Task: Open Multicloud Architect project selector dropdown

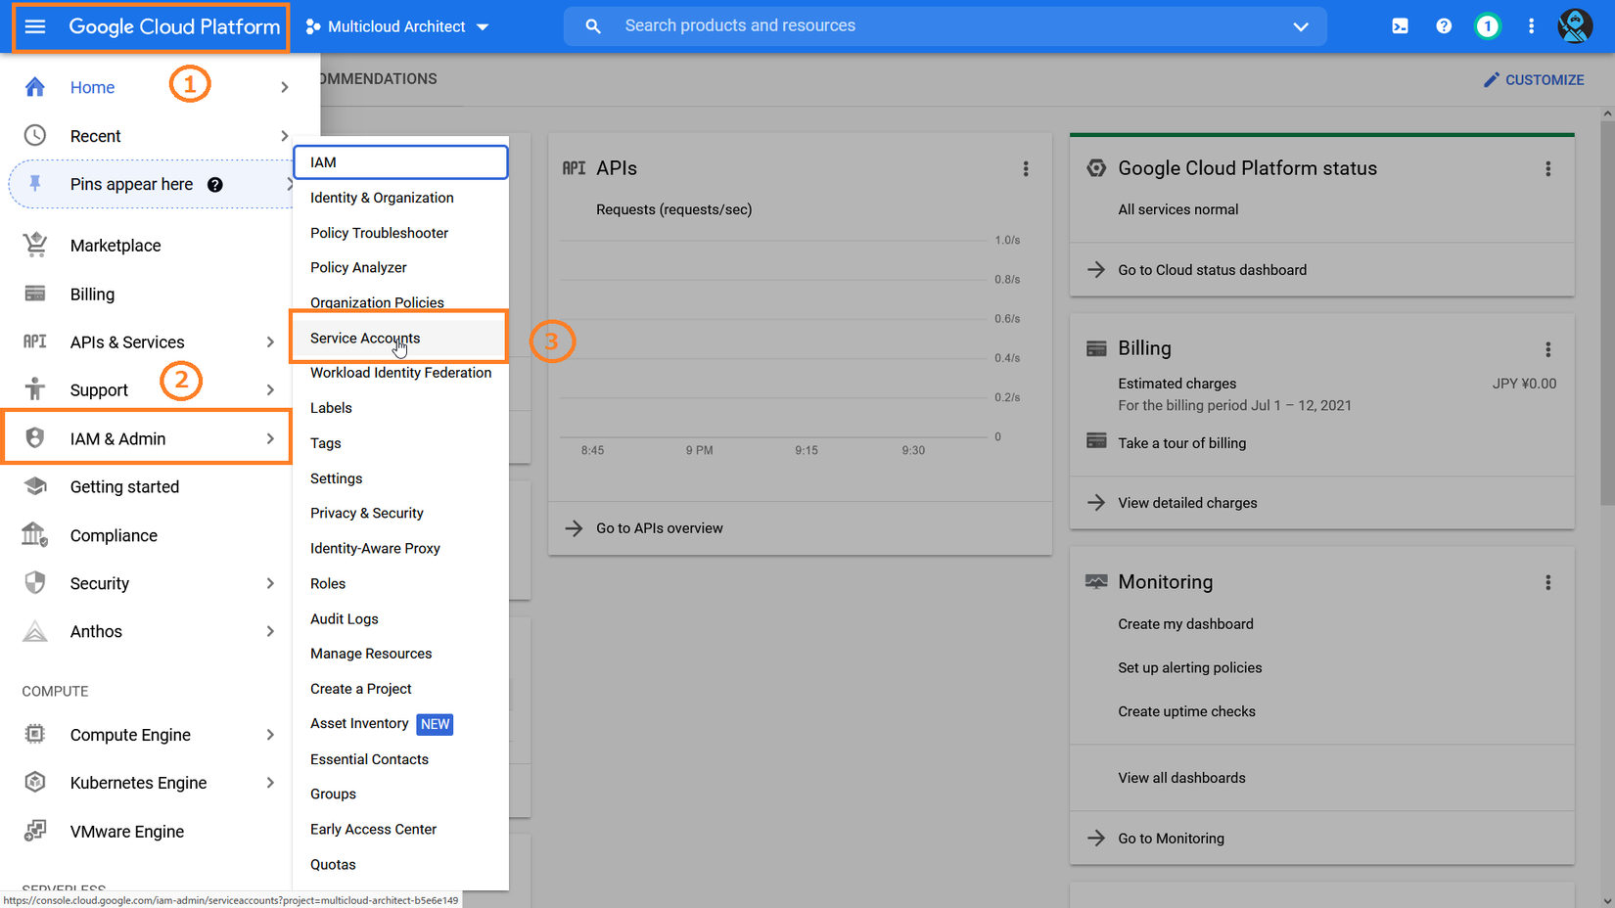Action: (x=397, y=26)
